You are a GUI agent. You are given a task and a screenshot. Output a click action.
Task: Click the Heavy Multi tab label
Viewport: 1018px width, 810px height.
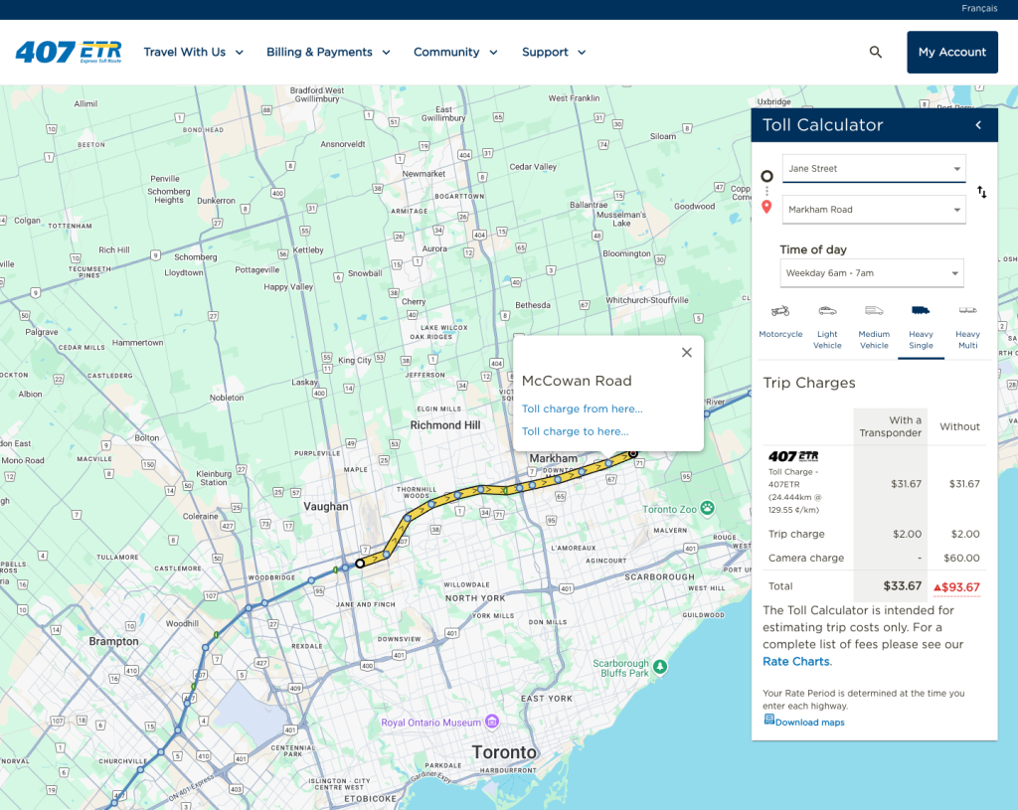click(x=967, y=340)
